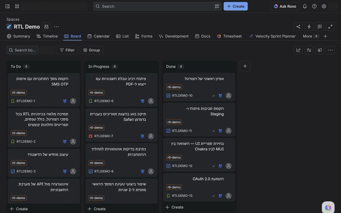Open the feedback comment icon
The height and width of the screenshot is (213, 341).
point(320,27)
